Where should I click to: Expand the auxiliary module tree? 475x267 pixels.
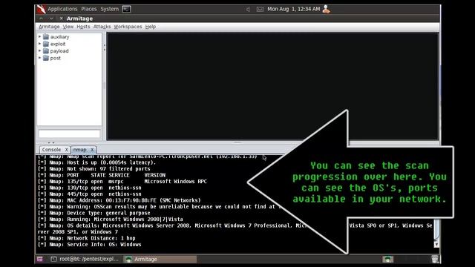click(39, 36)
